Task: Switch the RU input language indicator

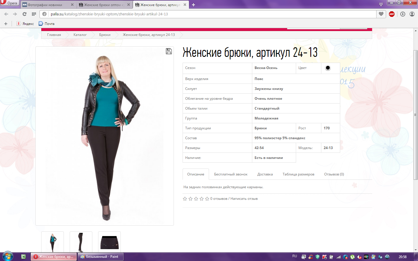Action: 295,256
